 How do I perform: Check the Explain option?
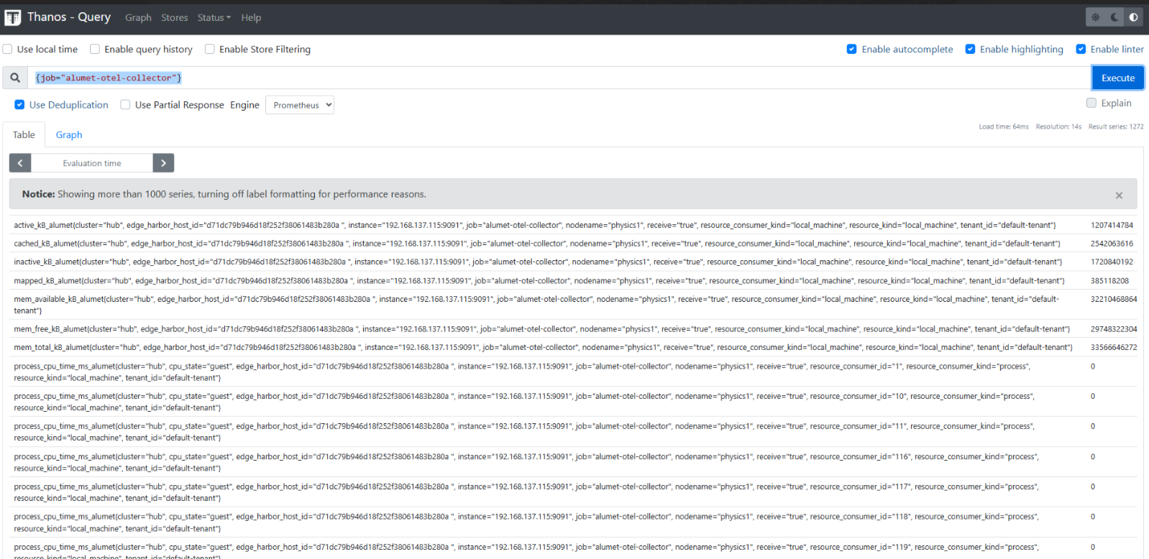click(1091, 103)
